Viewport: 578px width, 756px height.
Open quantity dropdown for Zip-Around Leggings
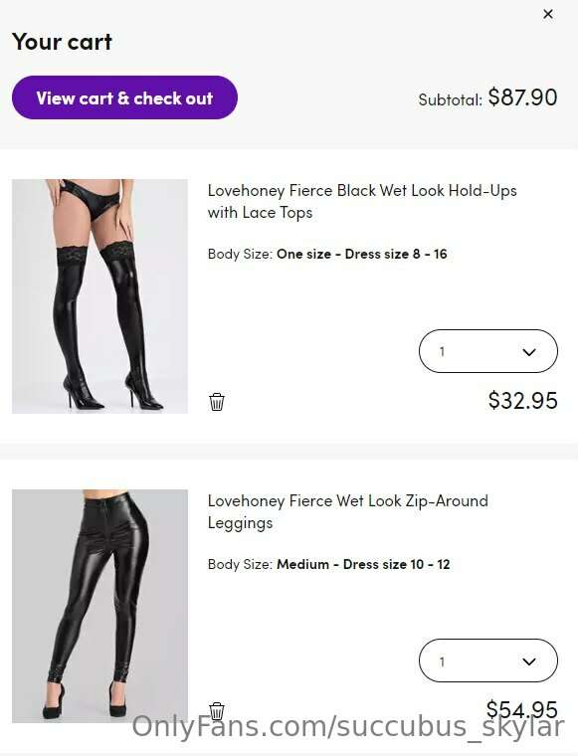488,661
